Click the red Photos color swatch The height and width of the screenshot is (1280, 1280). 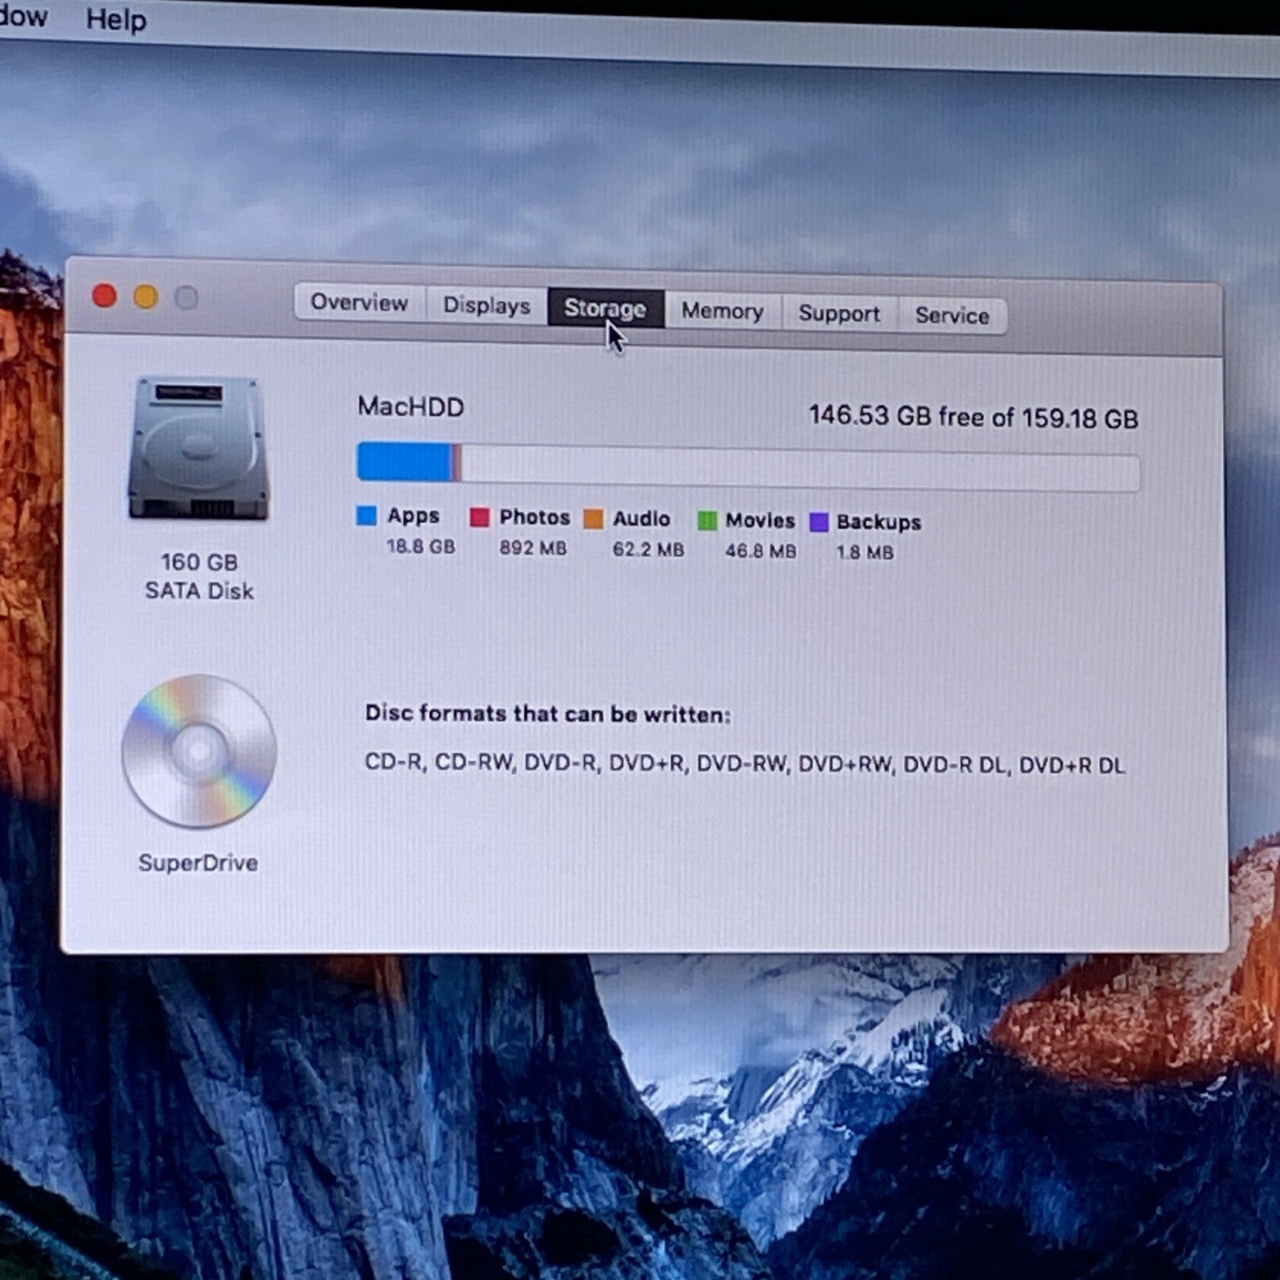click(480, 518)
